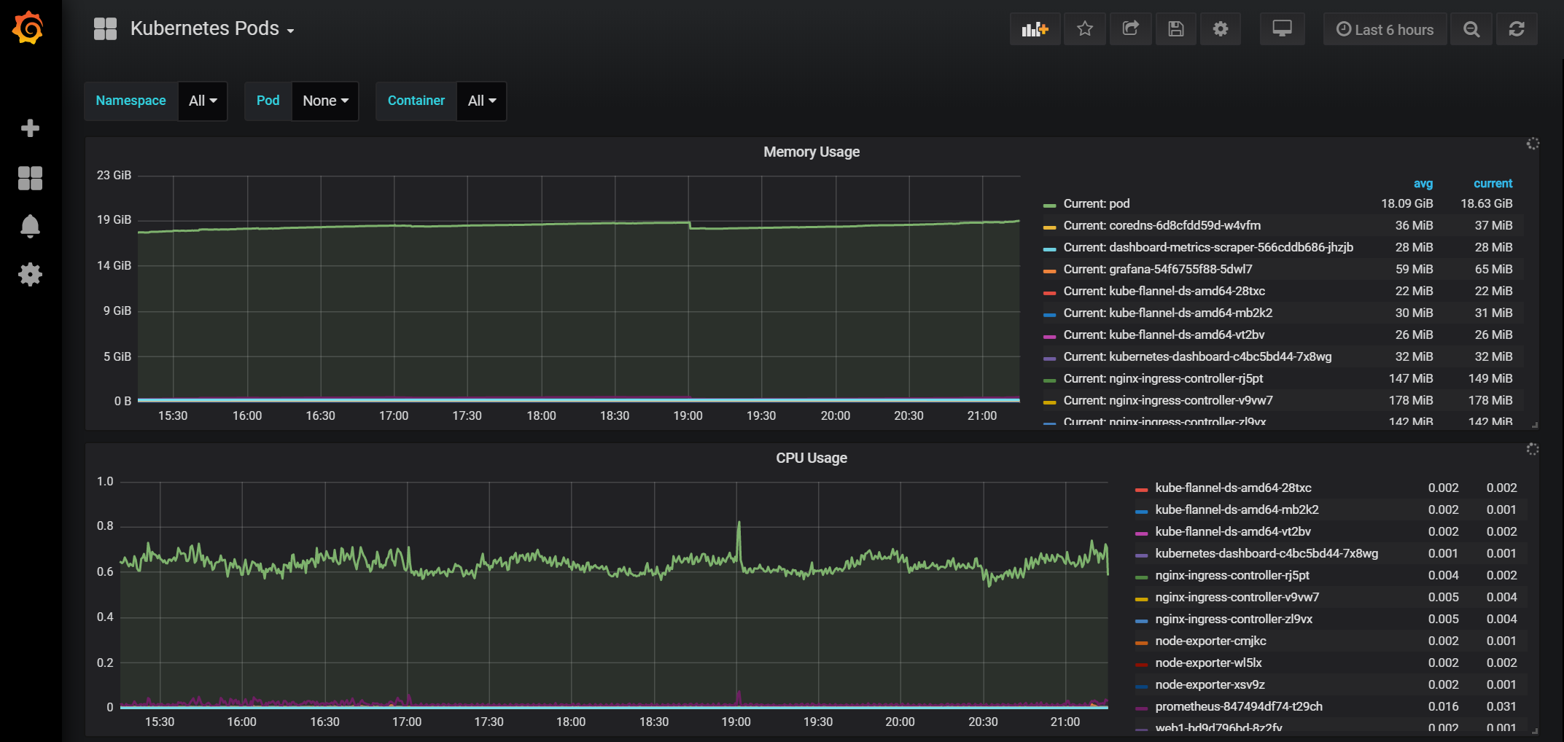Open the Alerting bell icon
The height and width of the screenshot is (742, 1564).
pyautogui.click(x=30, y=226)
